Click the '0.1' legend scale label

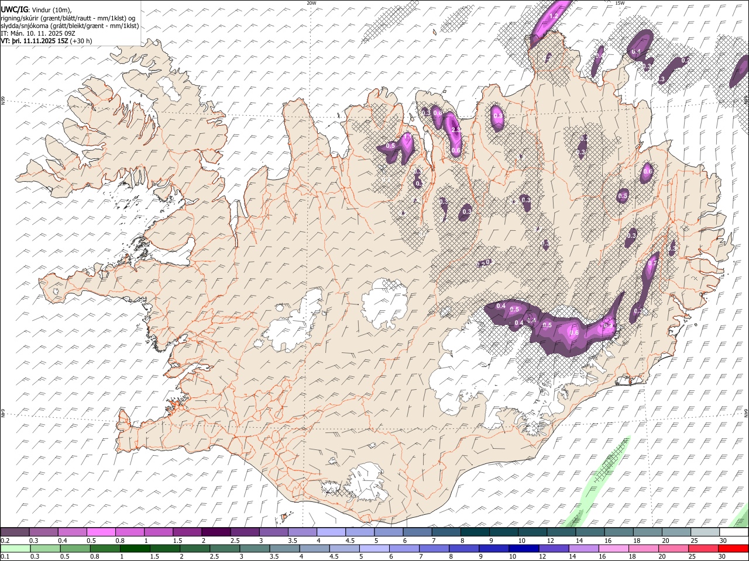[x=5, y=556]
